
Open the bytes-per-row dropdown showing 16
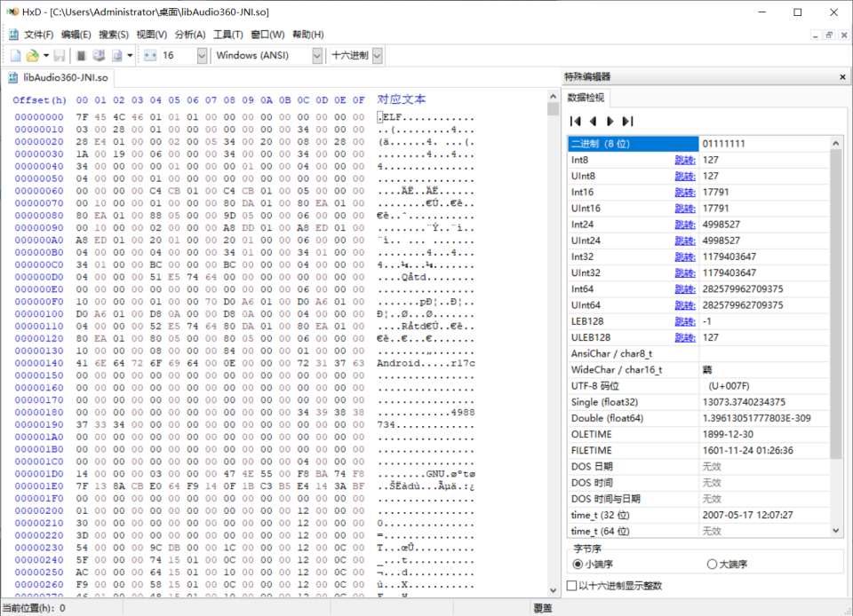tap(201, 55)
